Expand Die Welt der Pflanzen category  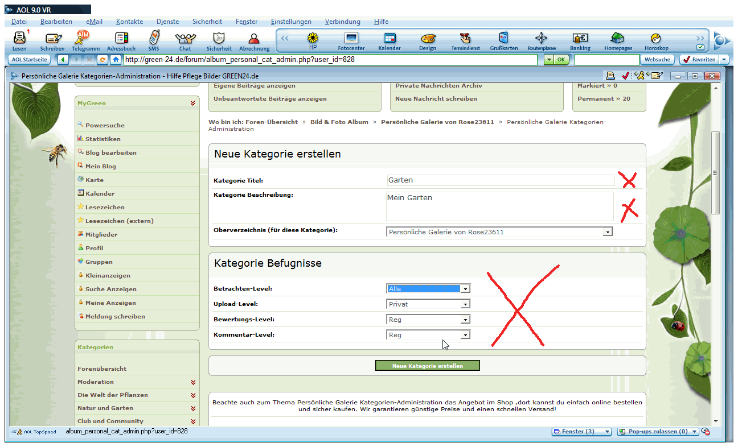193,395
